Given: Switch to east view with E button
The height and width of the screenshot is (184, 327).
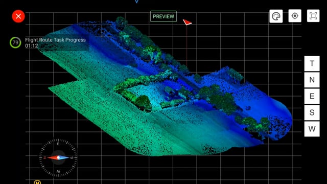Looking at the screenshot, I should pos(312,96).
